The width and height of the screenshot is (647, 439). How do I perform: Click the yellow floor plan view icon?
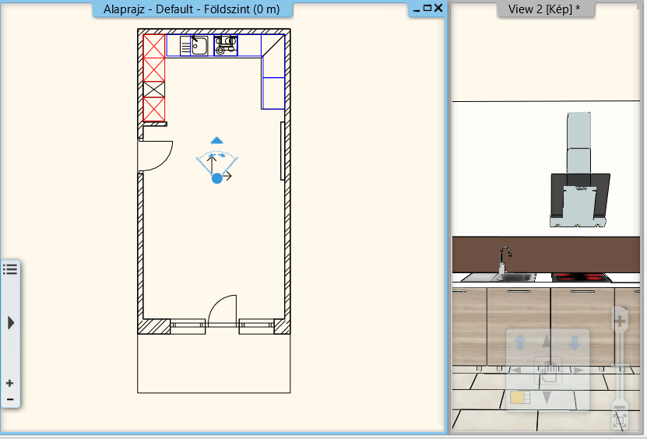point(520,397)
